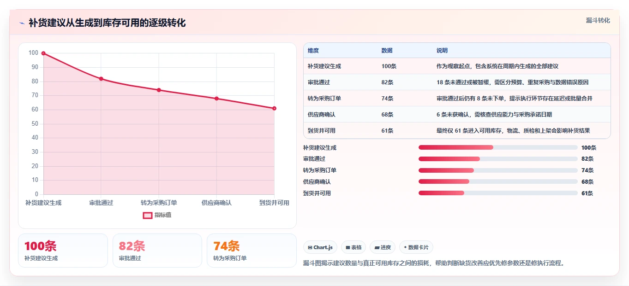Click the lightning icon beside the card title

tap(22, 23)
